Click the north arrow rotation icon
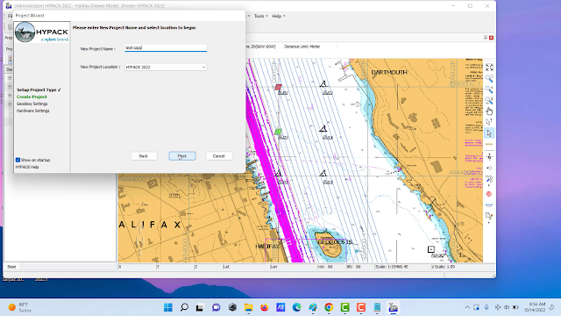The width and height of the screenshot is (561, 316). tap(489, 156)
